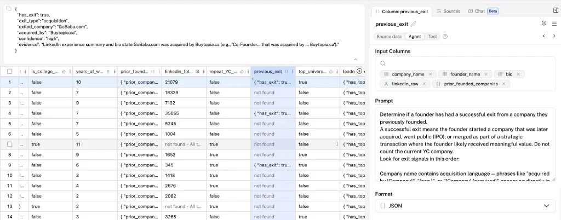
Task: Copy the JSON cell preview content
Action: tap(9, 9)
